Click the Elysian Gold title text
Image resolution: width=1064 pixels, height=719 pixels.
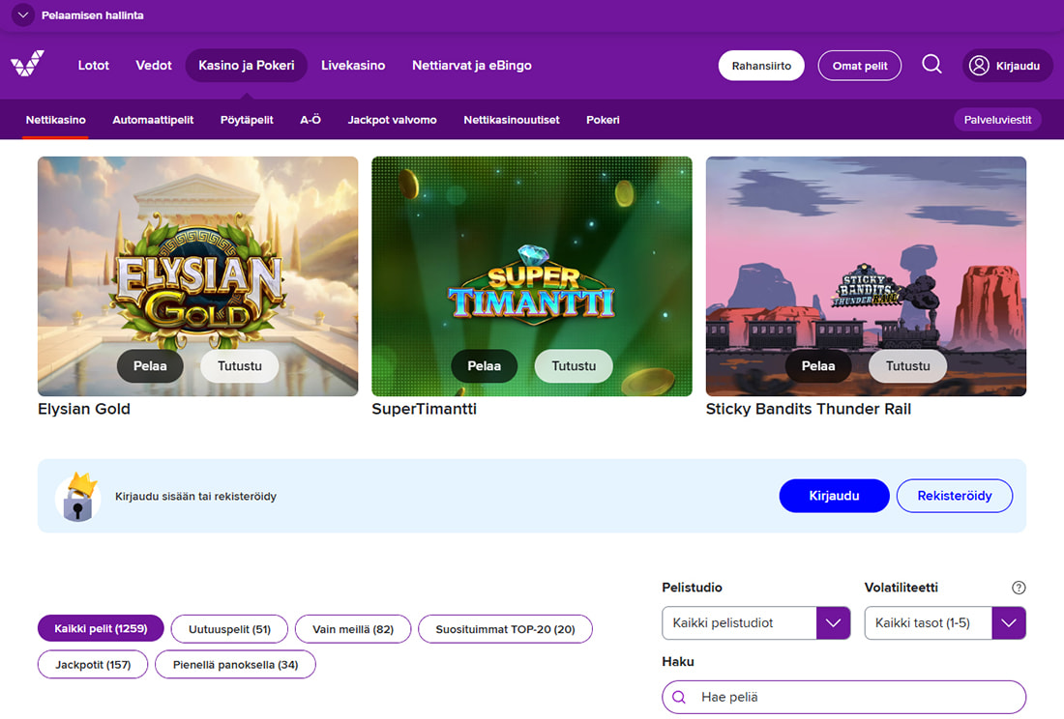(x=84, y=409)
